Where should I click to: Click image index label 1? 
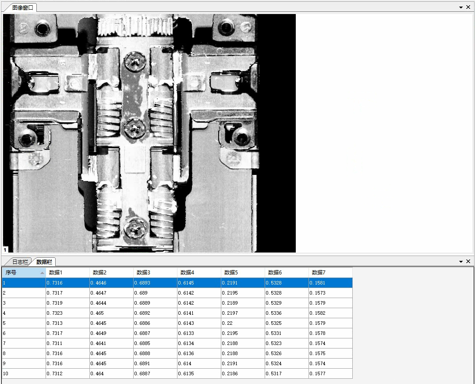(x=5, y=250)
